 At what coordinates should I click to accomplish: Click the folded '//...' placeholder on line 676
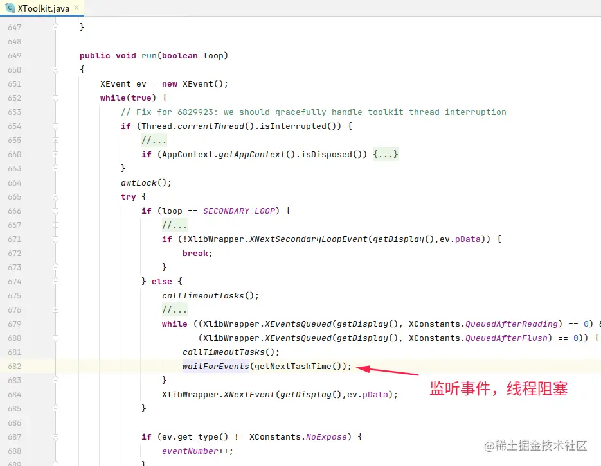pyautogui.click(x=174, y=310)
